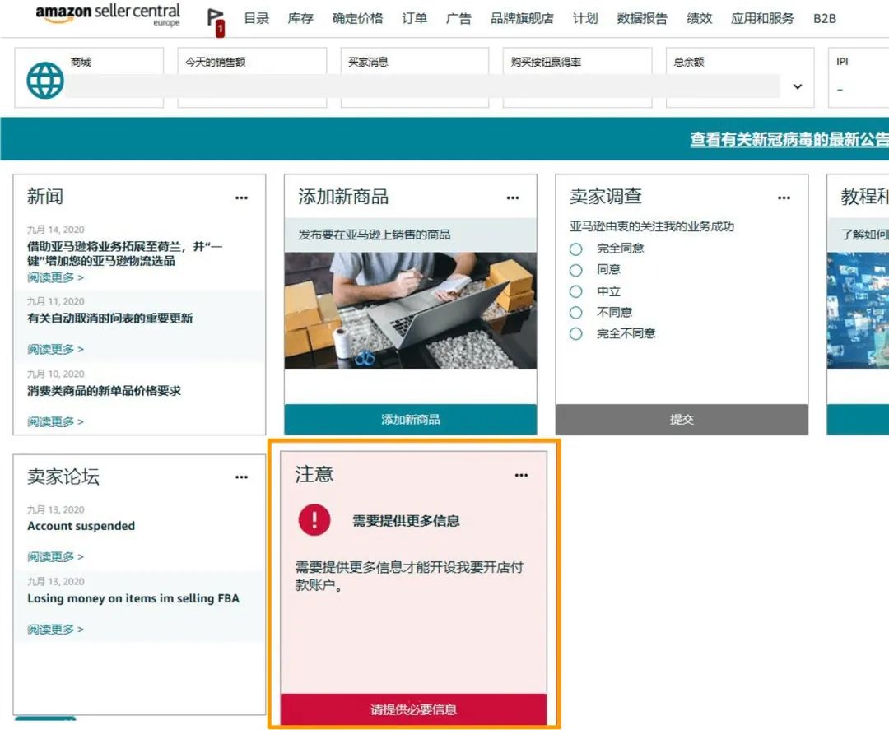The width and height of the screenshot is (889, 730).
Task: Select the 完全同意 radio option
Action: [x=576, y=249]
